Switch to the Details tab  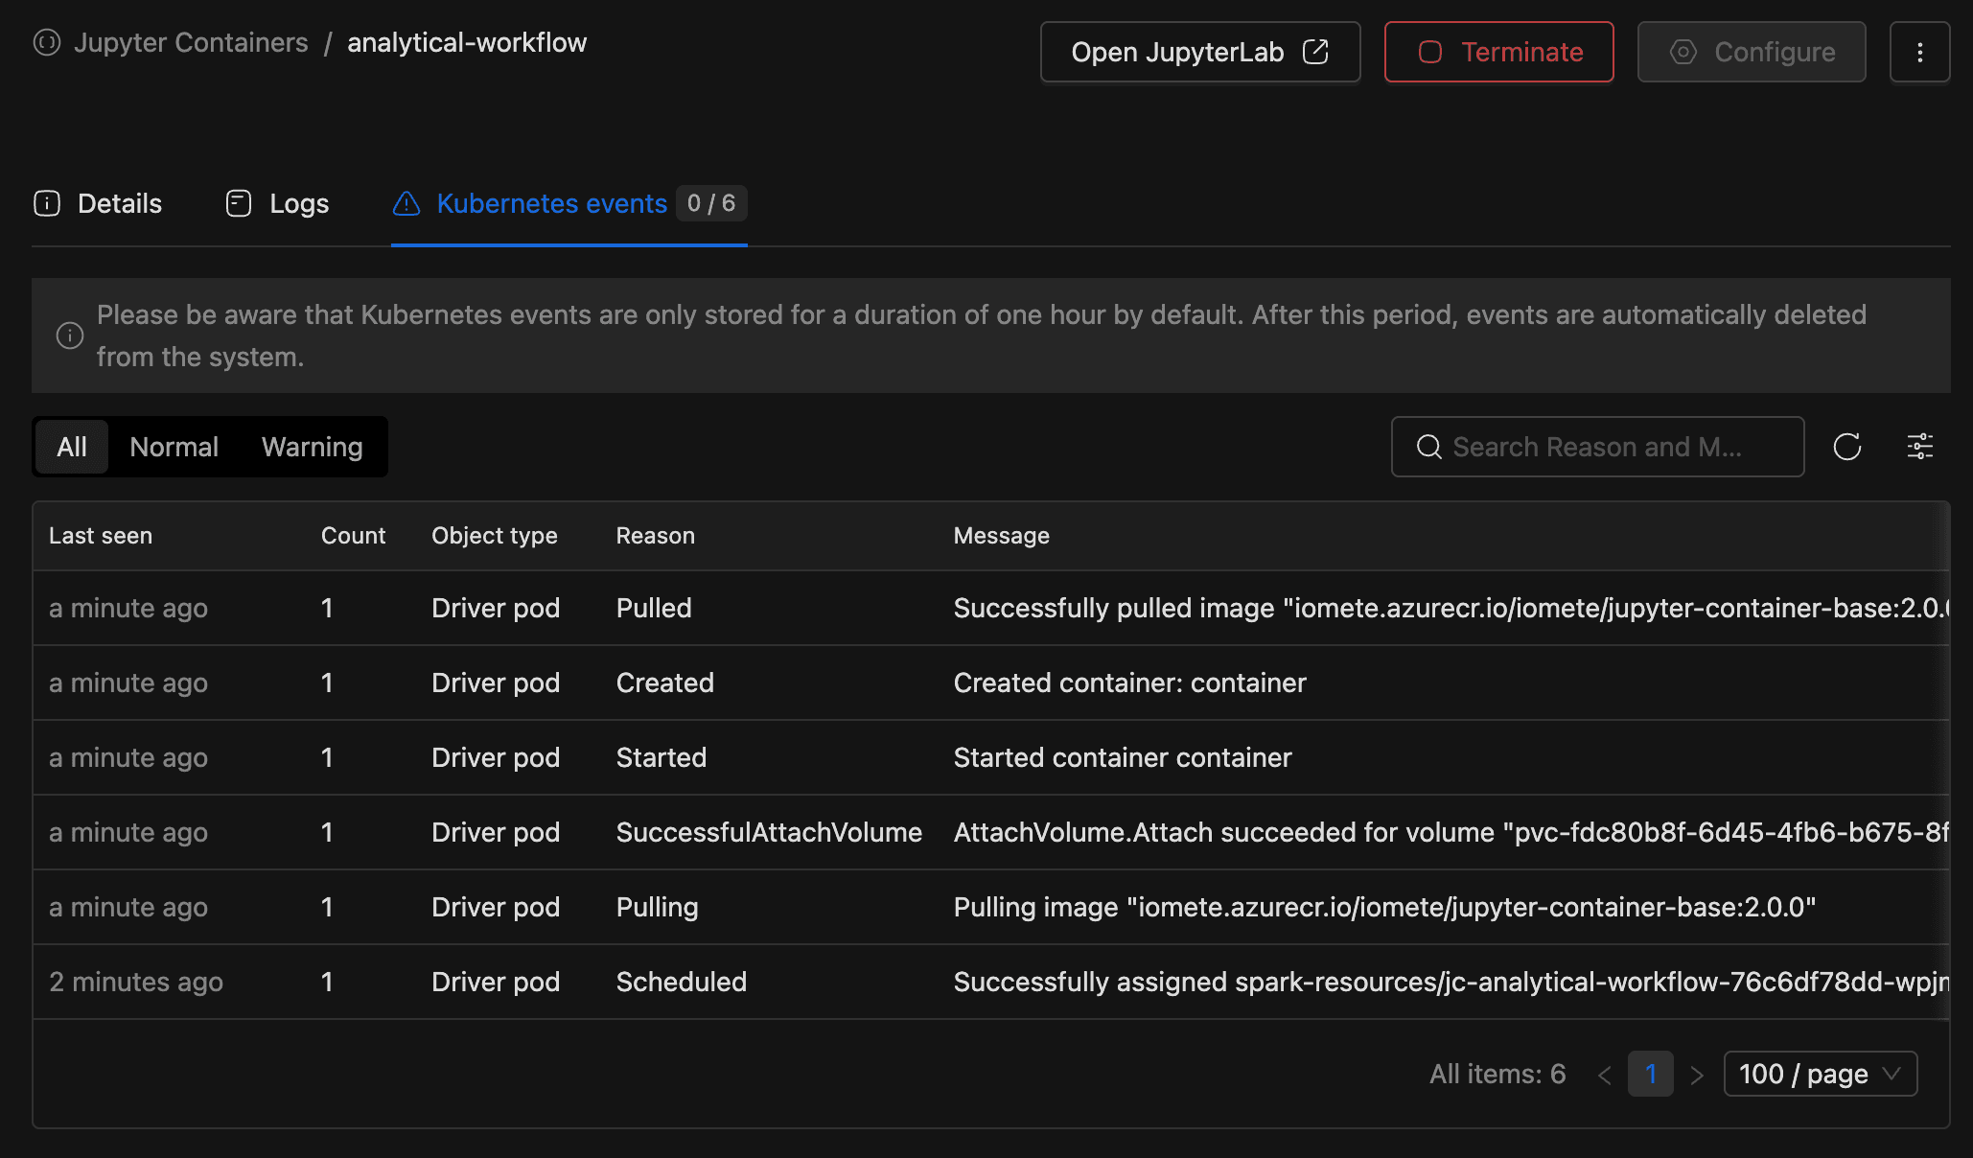[98, 203]
